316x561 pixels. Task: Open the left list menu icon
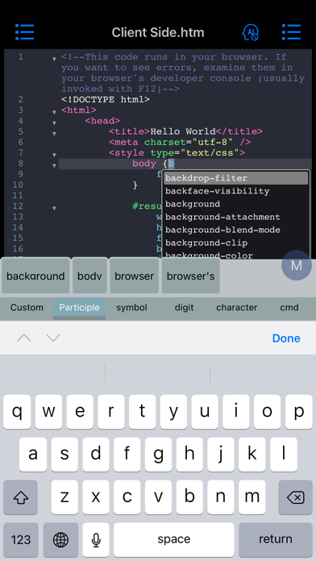pyautogui.click(x=25, y=32)
